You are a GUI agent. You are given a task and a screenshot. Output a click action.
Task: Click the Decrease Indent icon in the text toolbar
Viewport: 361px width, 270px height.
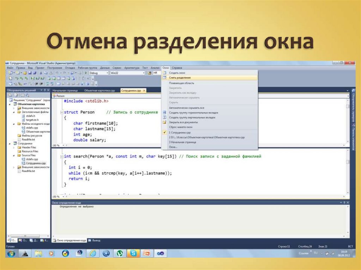pyautogui.click(x=36, y=84)
